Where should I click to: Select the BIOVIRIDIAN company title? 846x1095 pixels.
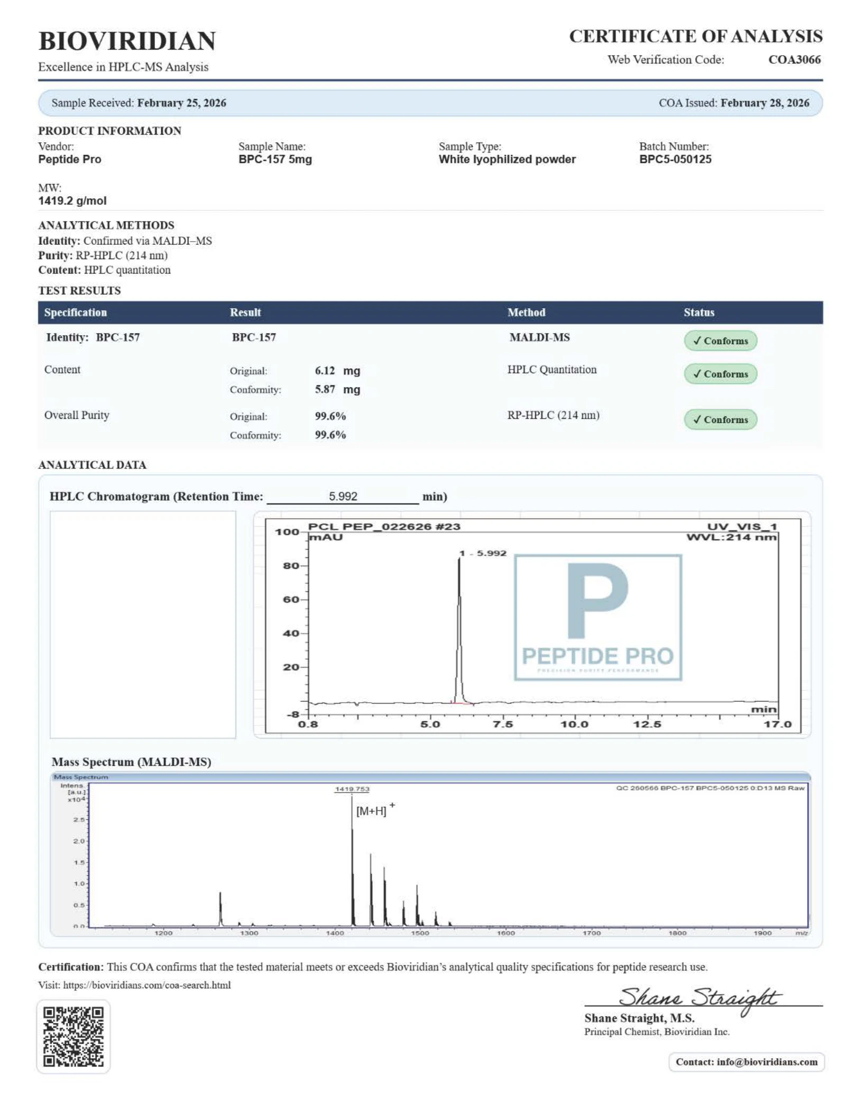tap(127, 41)
